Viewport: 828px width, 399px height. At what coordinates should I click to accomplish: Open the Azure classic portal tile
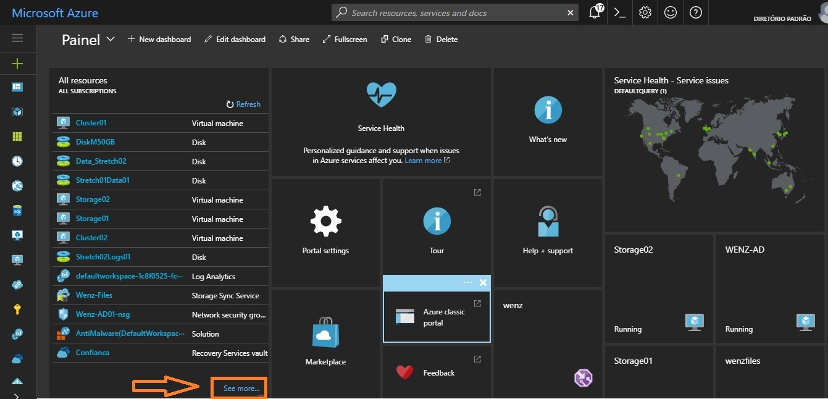pos(437,316)
